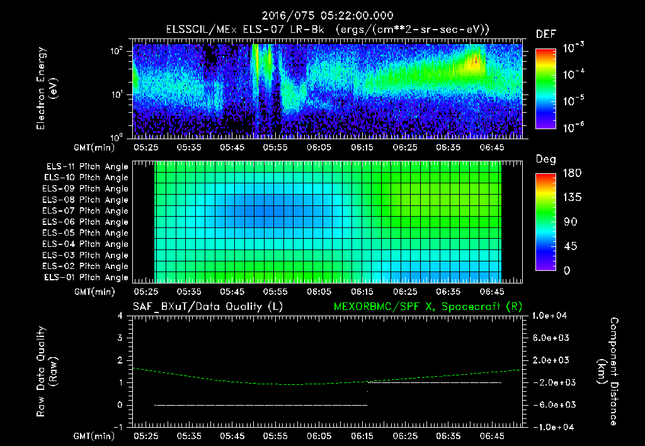Screen dimensions: 645x446
Task: Click the Deg pitch angle color bar
Action: pos(545,222)
